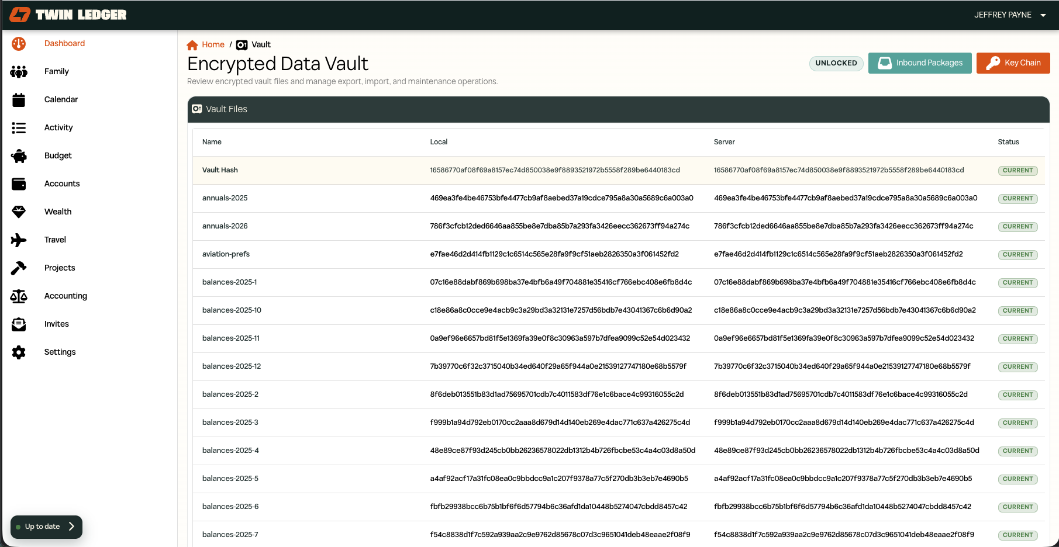Open the Budget menu item
The height and width of the screenshot is (547, 1059).
click(x=58, y=155)
